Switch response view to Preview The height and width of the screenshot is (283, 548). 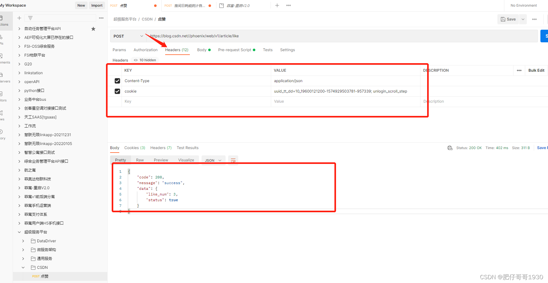161,160
